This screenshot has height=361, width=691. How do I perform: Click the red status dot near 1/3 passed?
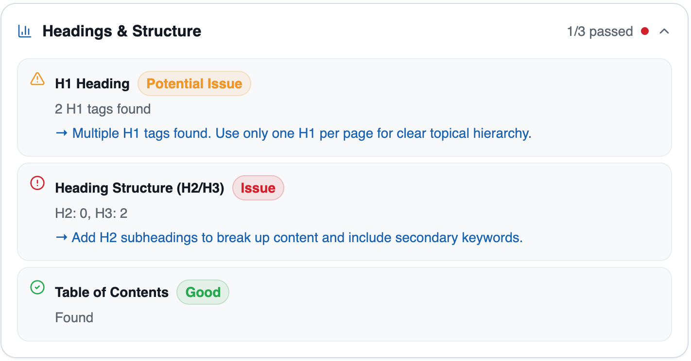(645, 31)
